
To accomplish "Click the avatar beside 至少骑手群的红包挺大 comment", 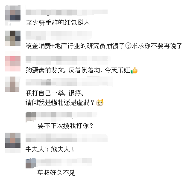I will (13, 15).
